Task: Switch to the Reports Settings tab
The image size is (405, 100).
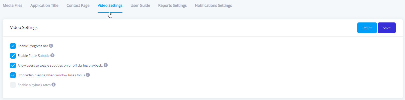Action: (x=172, y=5)
